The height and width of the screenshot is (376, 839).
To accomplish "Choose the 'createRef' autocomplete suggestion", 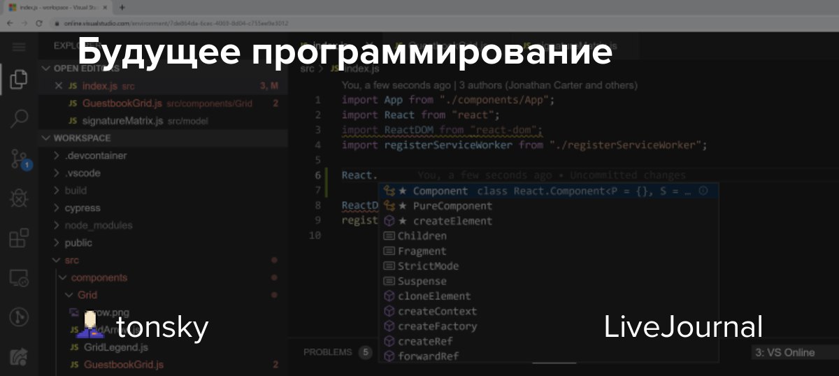I will tap(548, 341).
